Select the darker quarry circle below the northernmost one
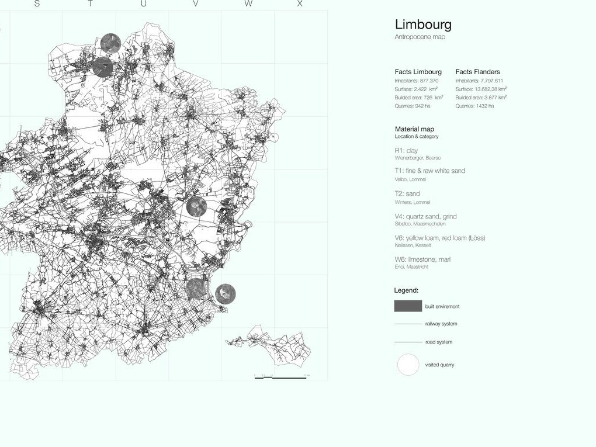 coord(103,67)
